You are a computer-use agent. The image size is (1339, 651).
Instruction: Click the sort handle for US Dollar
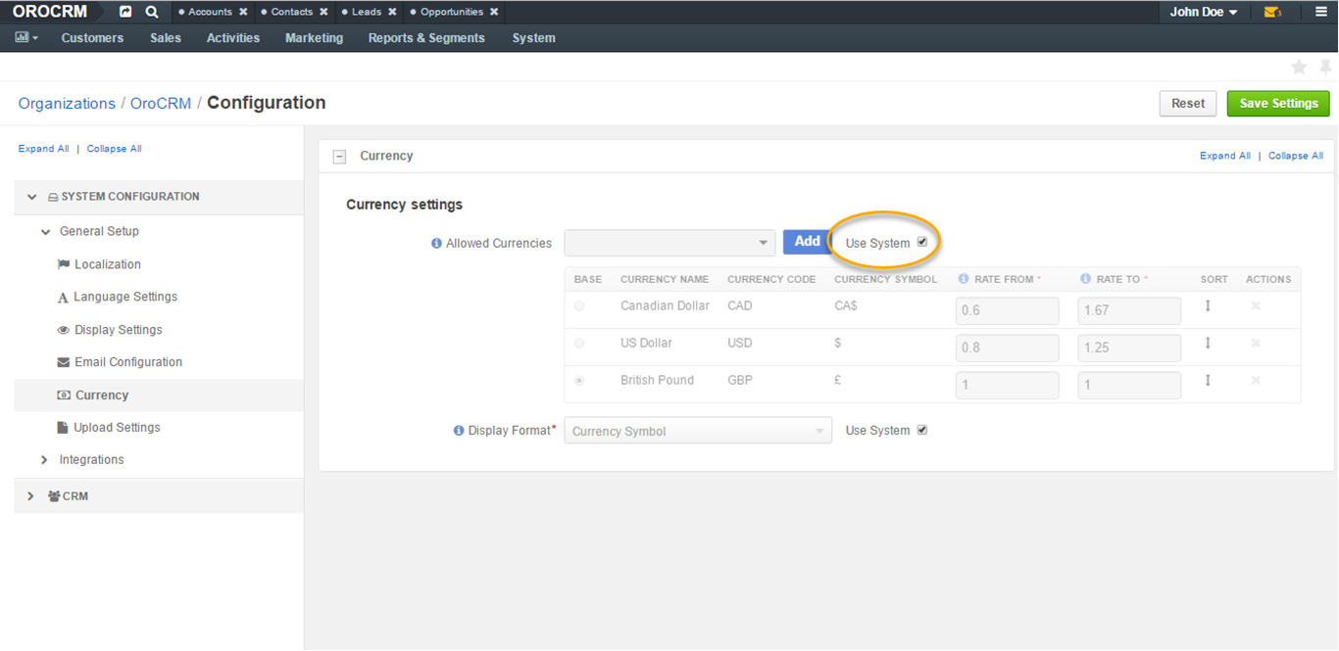pos(1208,343)
